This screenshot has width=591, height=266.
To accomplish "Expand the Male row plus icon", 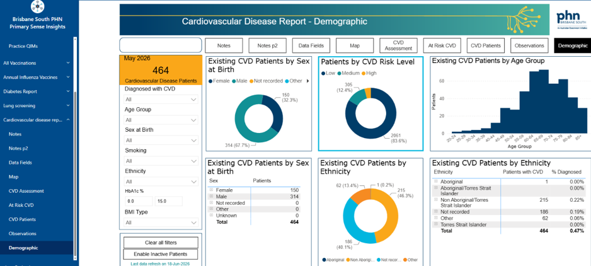I will [212, 196].
